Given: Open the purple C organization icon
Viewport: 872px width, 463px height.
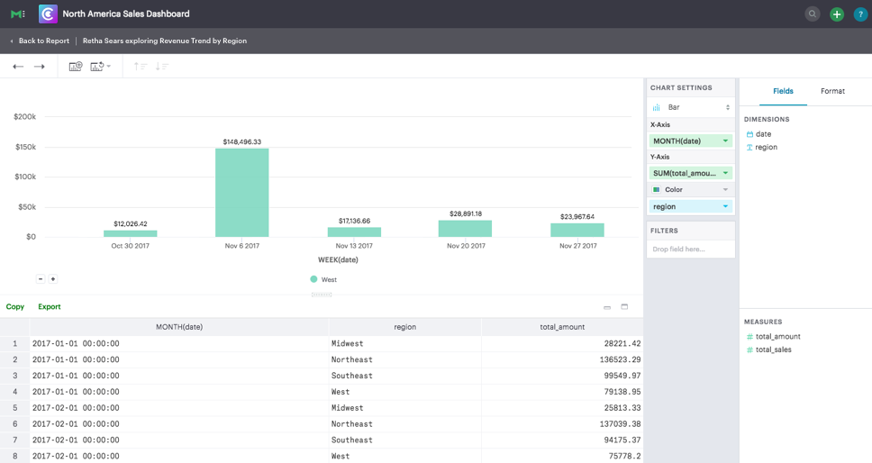Looking at the screenshot, I should [48, 14].
